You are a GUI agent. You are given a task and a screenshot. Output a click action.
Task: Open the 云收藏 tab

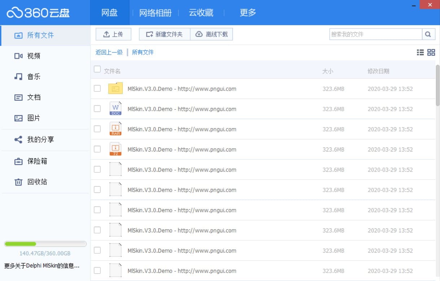[201, 13]
